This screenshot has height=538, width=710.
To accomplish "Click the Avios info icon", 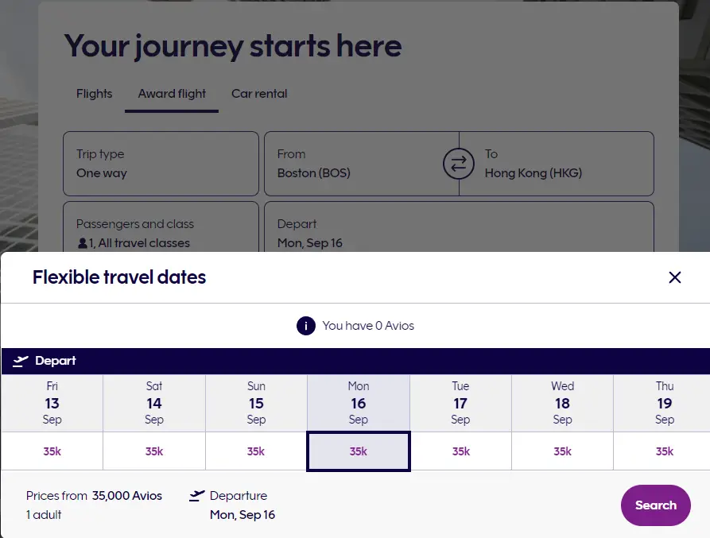I will [305, 326].
